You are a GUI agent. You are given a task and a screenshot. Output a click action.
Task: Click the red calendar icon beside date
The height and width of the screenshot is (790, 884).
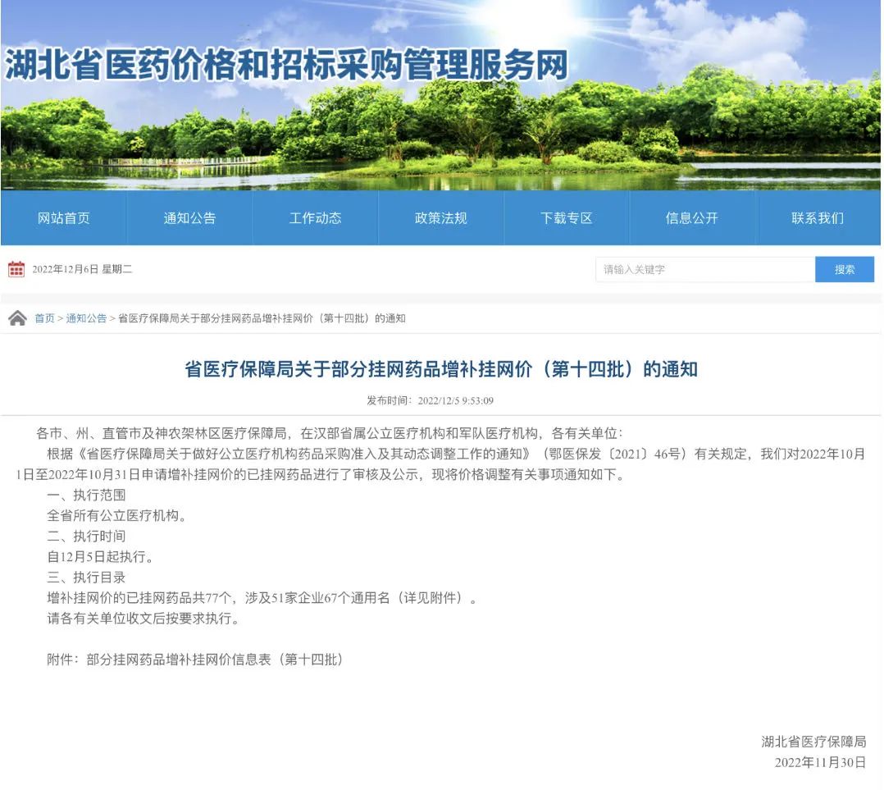click(16, 270)
